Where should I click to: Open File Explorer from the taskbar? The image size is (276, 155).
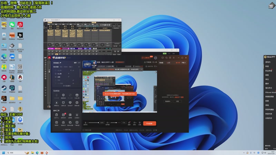click(32, 153)
